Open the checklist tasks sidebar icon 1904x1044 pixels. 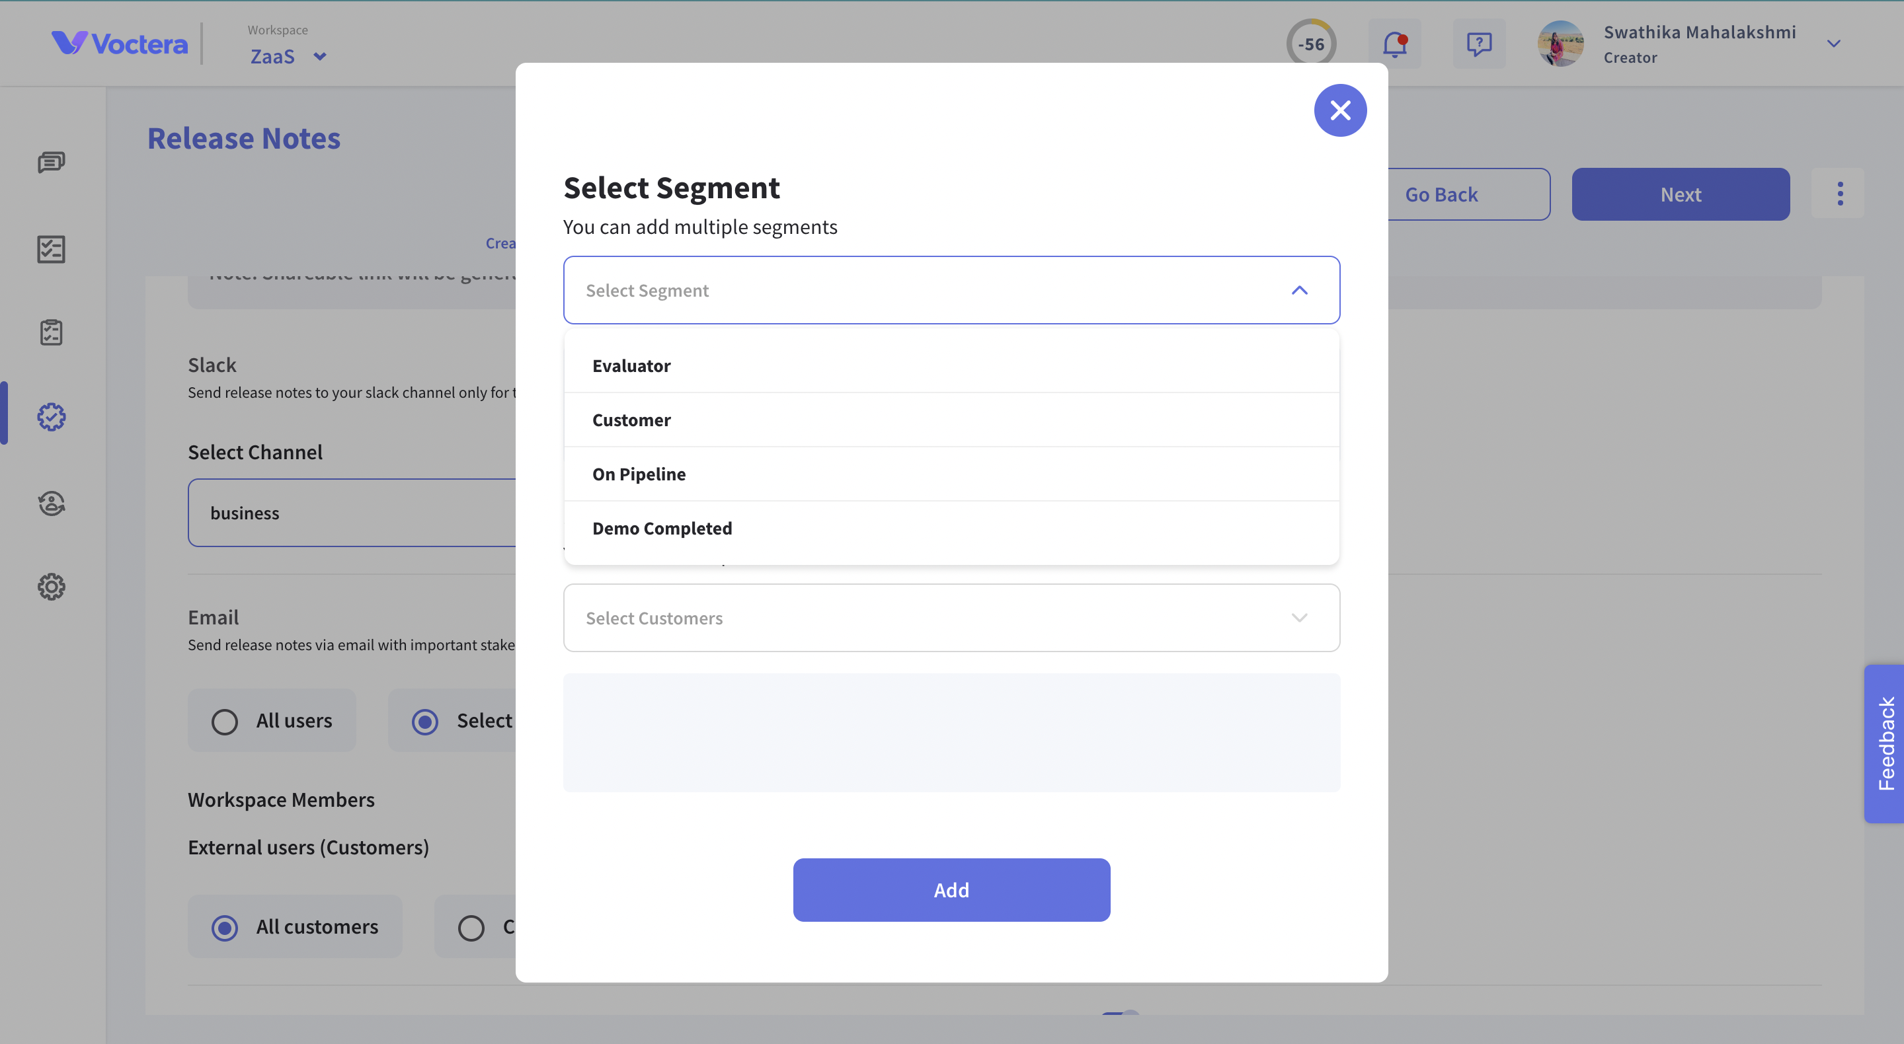click(51, 249)
